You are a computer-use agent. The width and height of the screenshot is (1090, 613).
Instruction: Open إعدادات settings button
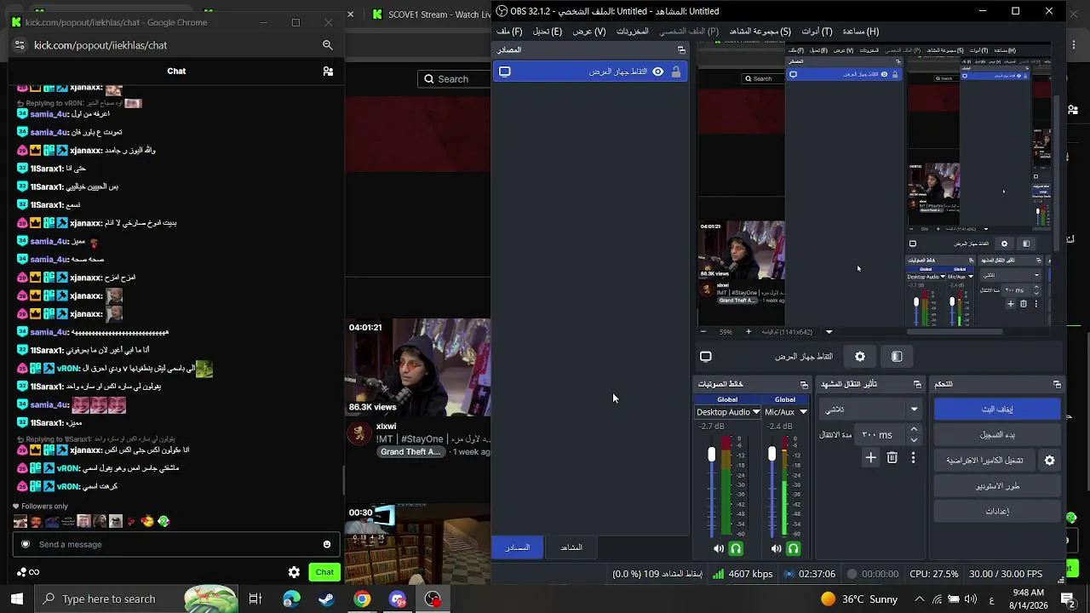[x=997, y=512]
